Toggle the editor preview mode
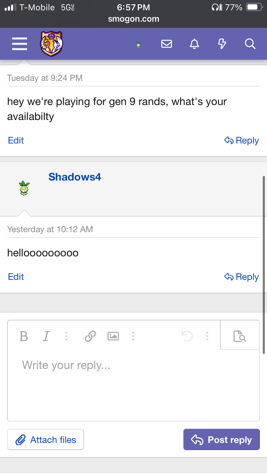Image resolution: width=267 pixels, height=475 pixels. pyautogui.click(x=240, y=336)
